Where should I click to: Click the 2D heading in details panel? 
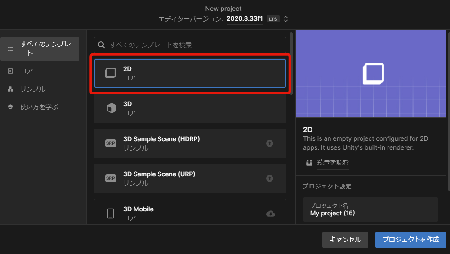tap(307, 129)
